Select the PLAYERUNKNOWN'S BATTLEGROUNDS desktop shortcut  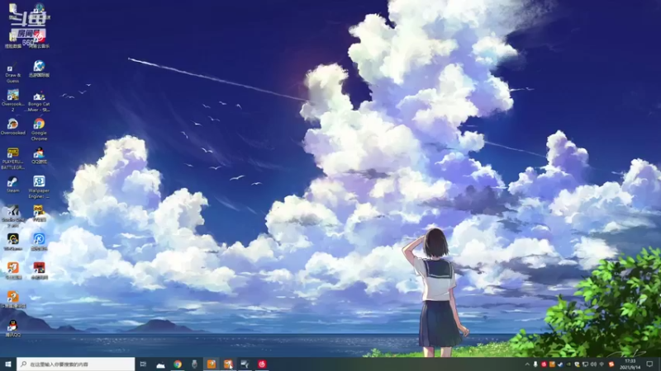click(x=12, y=158)
